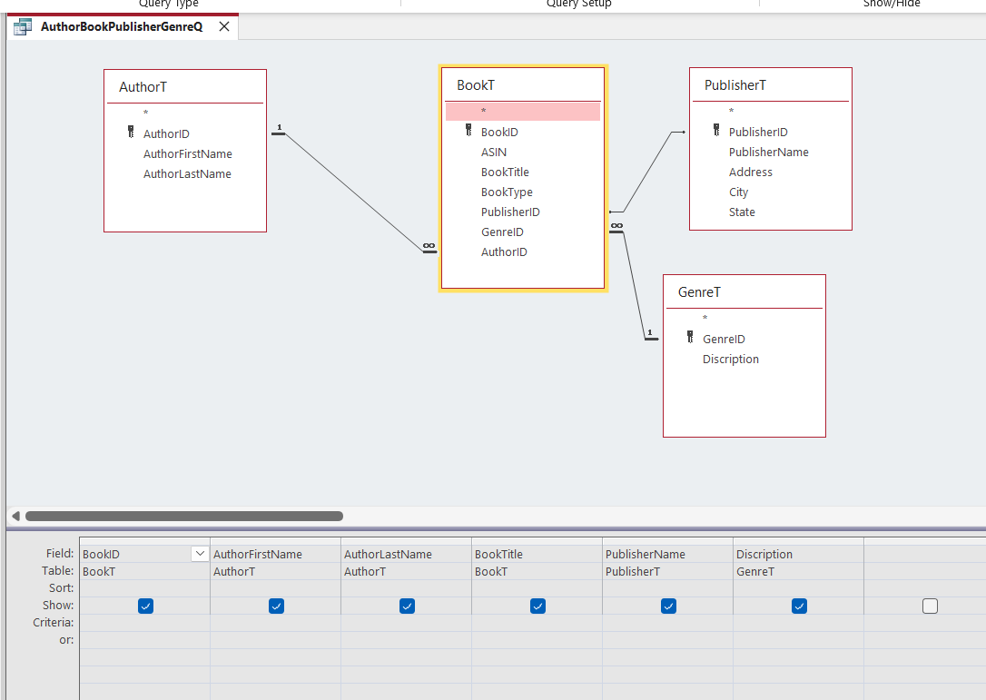
Task: Click the GenreID key icon in GenreT
Action: (x=690, y=338)
